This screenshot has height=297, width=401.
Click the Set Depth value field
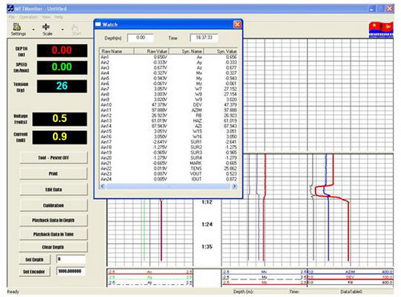click(71, 259)
